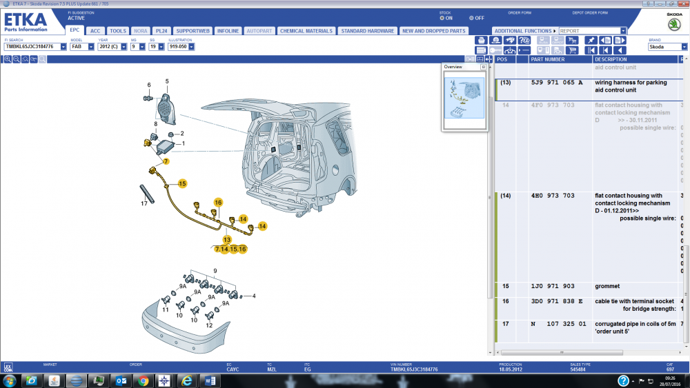
Task: Open the NEW AND DROPPED PARTS tab
Action: pos(433,31)
